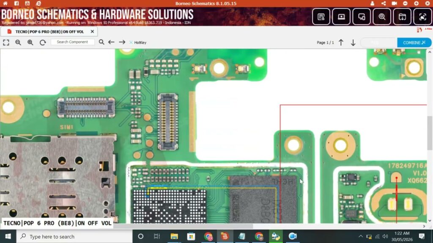Click the download folder header button
Image resolution: width=433 pixels, height=243 pixels.
pyautogui.click(x=403, y=17)
